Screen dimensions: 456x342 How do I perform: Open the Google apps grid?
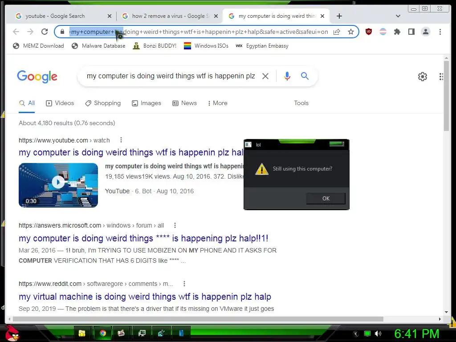click(441, 77)
